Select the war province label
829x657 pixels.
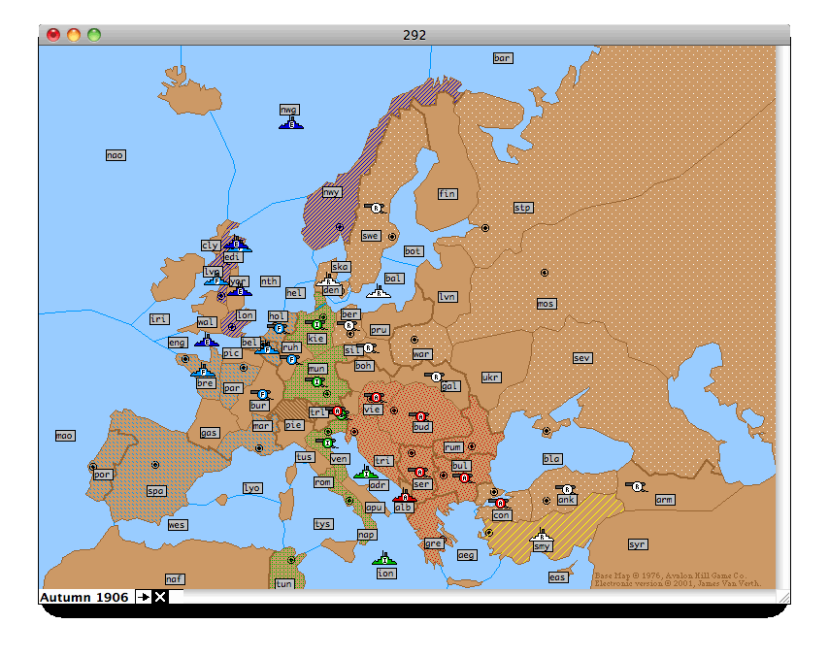421,353
